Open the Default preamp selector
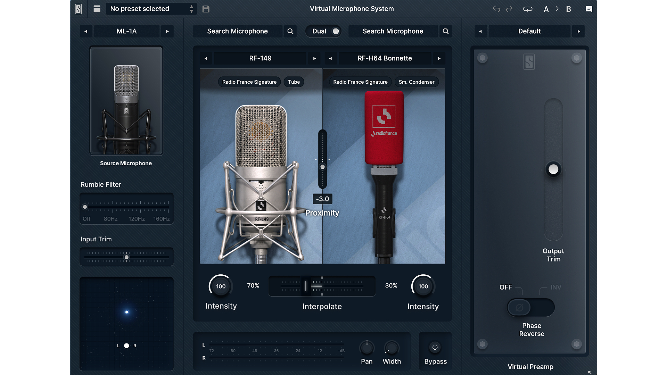 (x=529, y=31)
